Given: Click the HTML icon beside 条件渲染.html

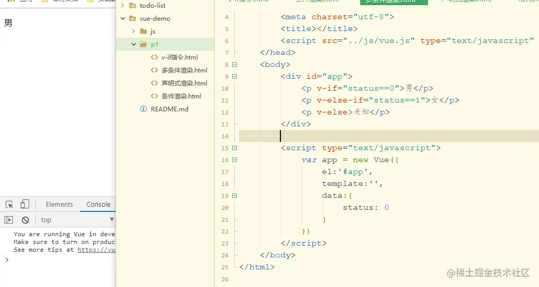Looking at the screenshot, I should point(154,96).
